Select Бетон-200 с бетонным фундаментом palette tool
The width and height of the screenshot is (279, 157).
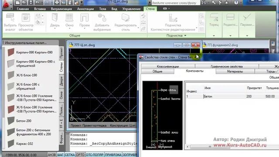point(29,132)
